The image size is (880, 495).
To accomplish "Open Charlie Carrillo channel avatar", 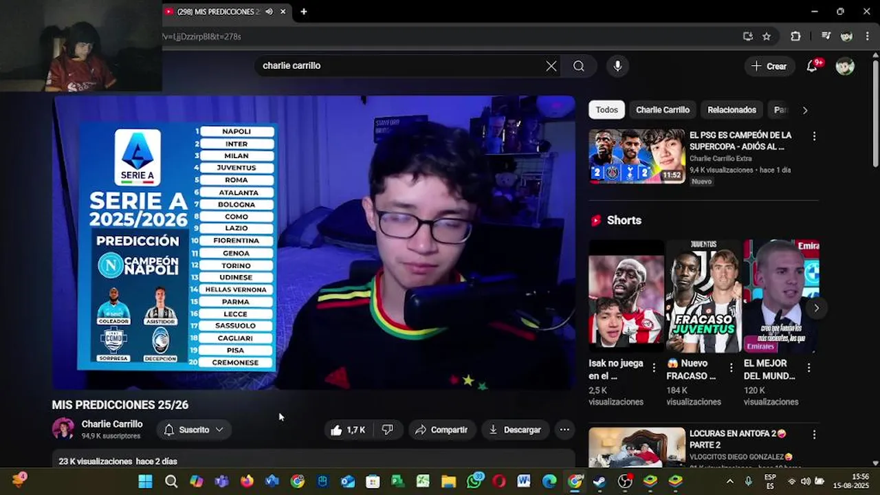I will tap(63, 429).
